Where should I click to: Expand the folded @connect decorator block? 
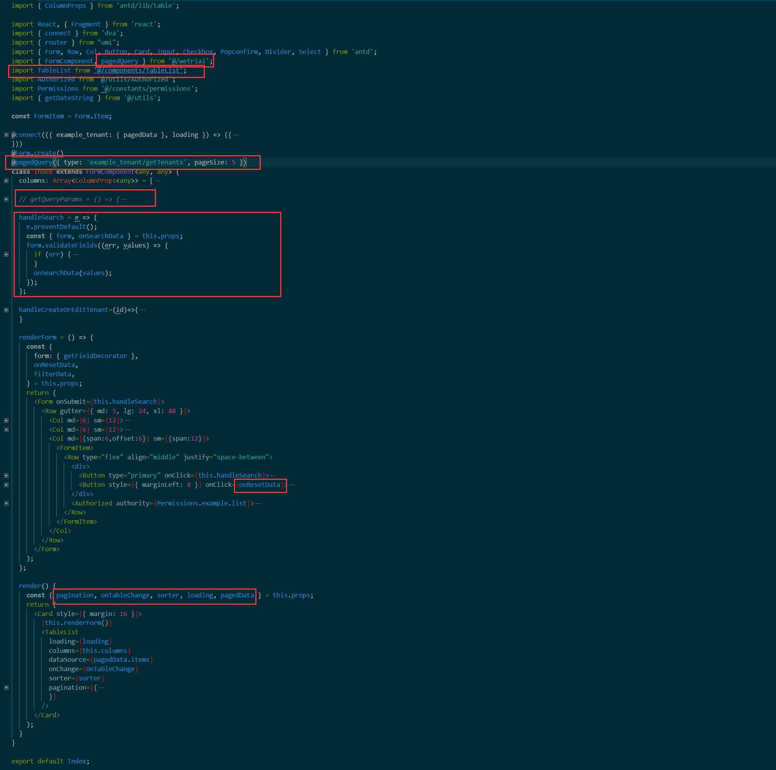point(7,135)
